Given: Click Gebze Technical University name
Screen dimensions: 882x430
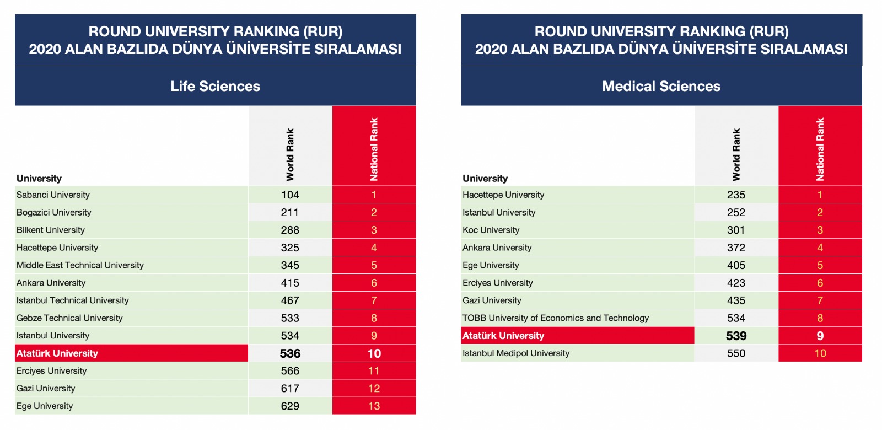Looking at the screenshot, I should pos(69,318).
